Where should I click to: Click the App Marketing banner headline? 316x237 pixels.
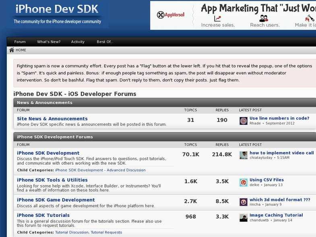coord(258,8)
